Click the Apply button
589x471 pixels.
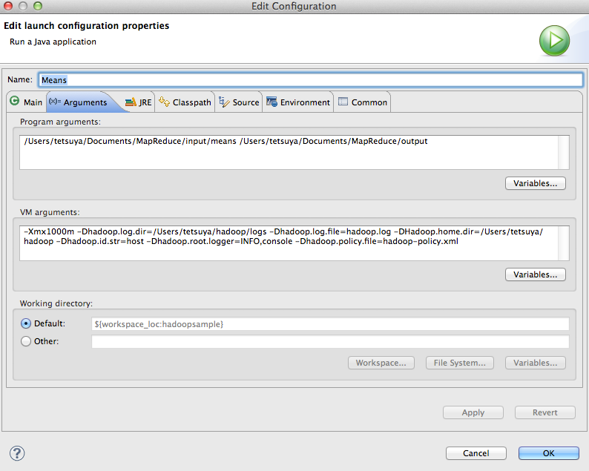(473, 412)
